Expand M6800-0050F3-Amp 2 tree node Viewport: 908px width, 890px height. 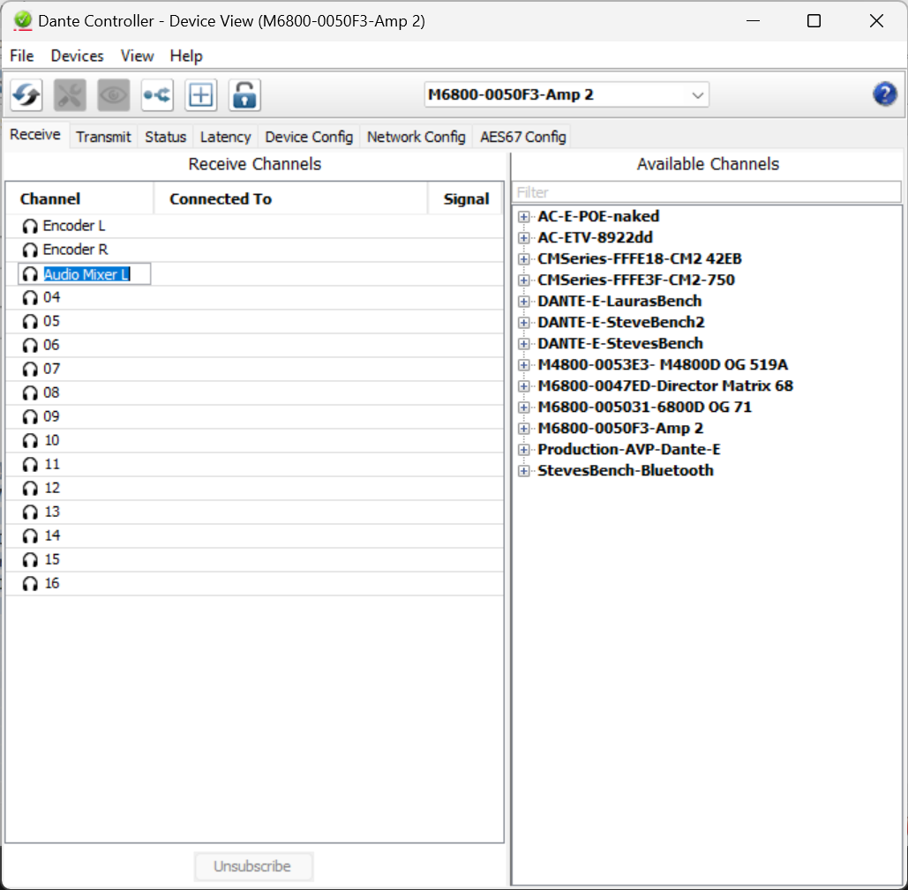524,429
